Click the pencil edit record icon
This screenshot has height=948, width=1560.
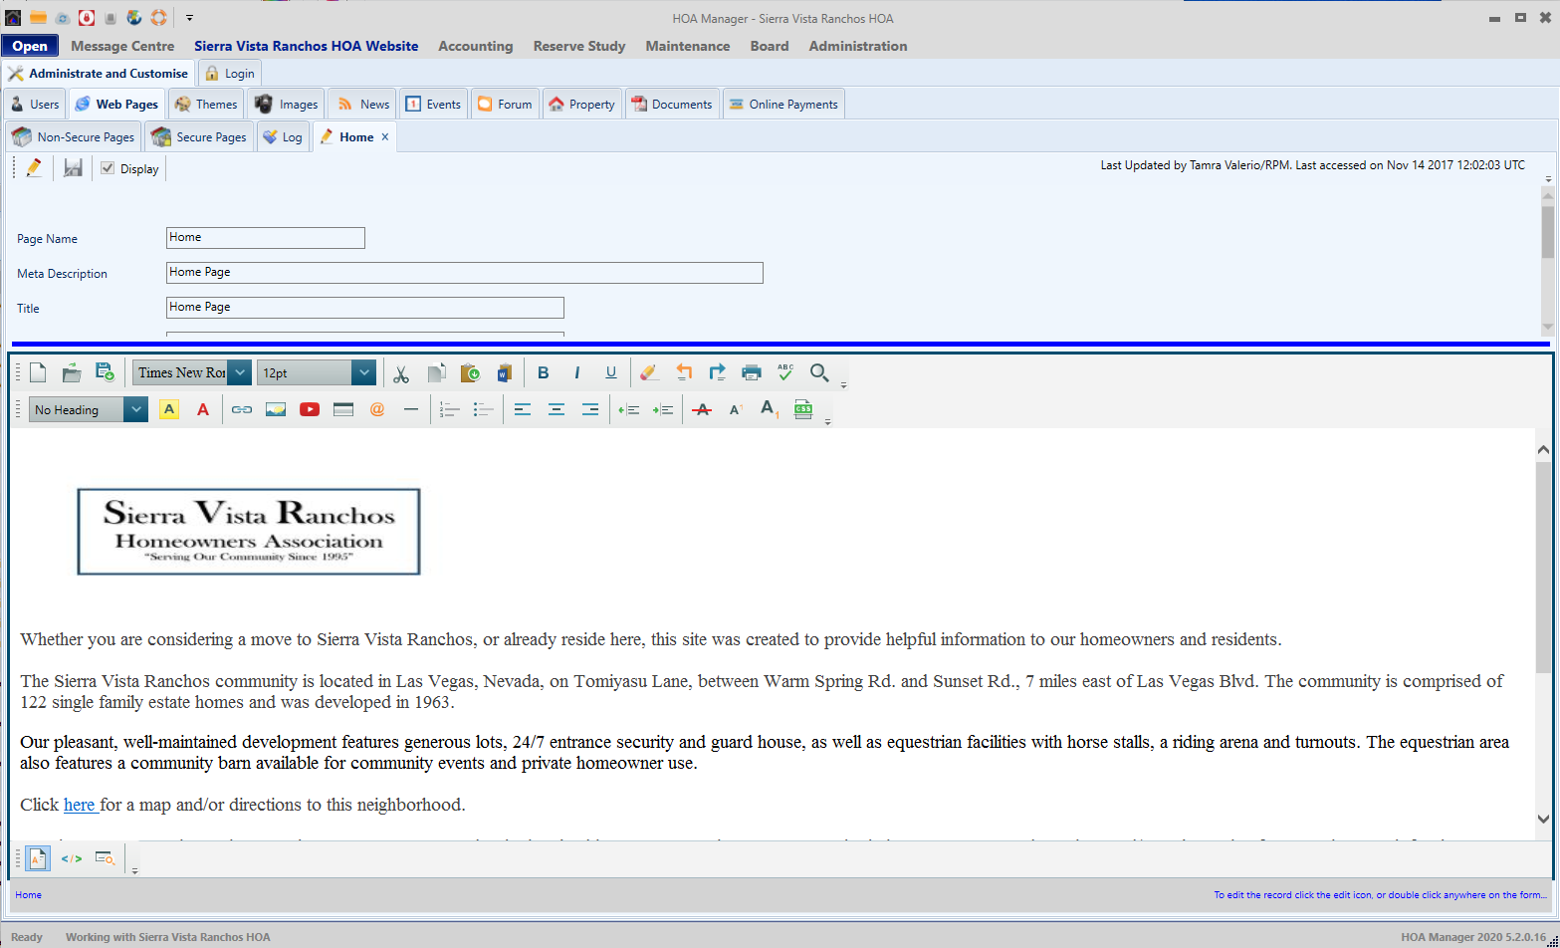pyautogui.click(x=34, y=168)
